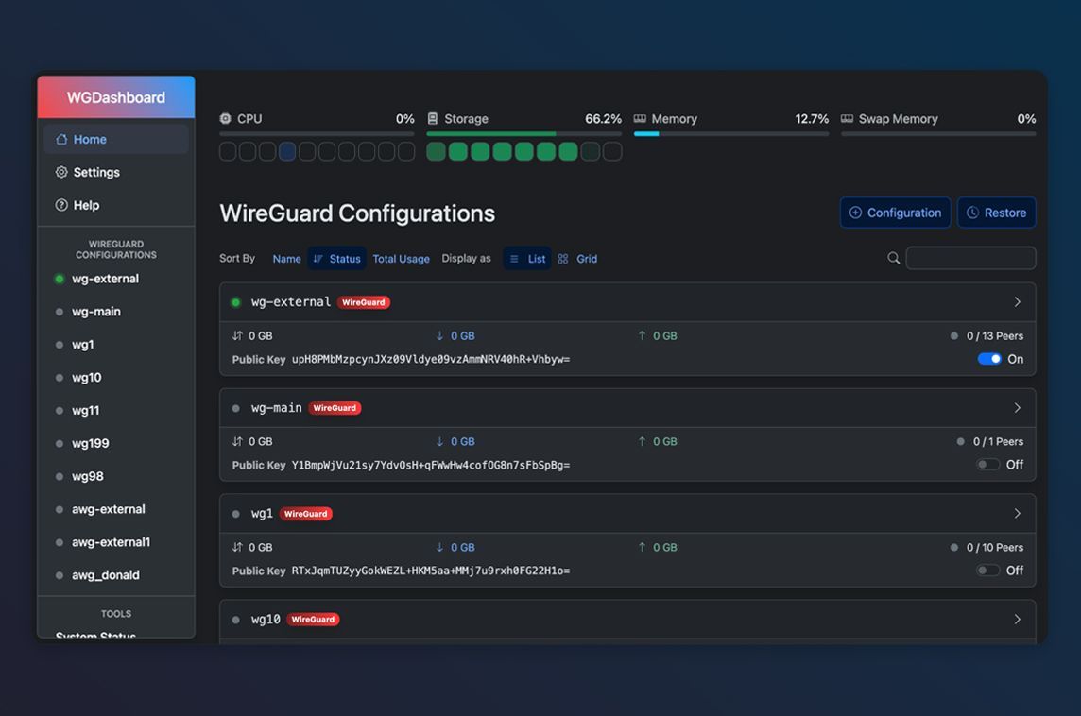This screenshot has width=1081, height=716.
Task: Open Help in the sidebar
Action: click(116, 205)
